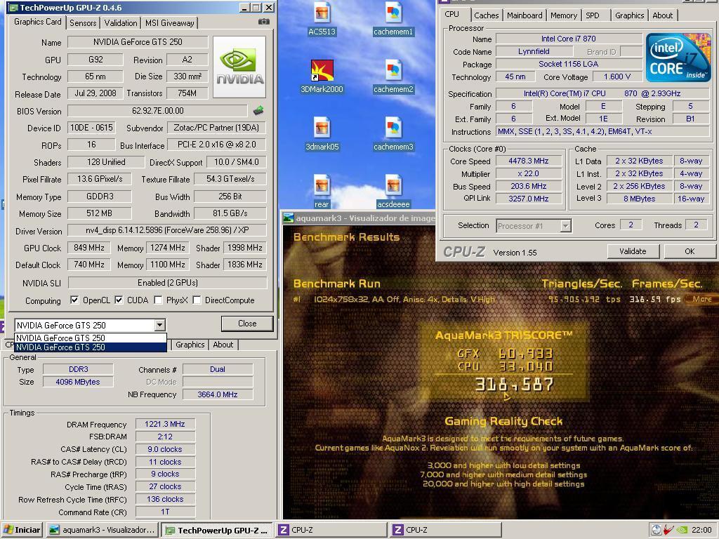This screenshot has width=719, height=539.
Task: Click the GPU-Z screenshot camera icon
Action: (264, 22)
